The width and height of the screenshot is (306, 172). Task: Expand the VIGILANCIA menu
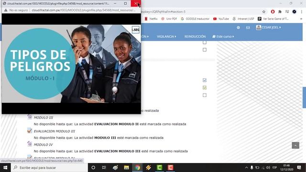(166, 36)
